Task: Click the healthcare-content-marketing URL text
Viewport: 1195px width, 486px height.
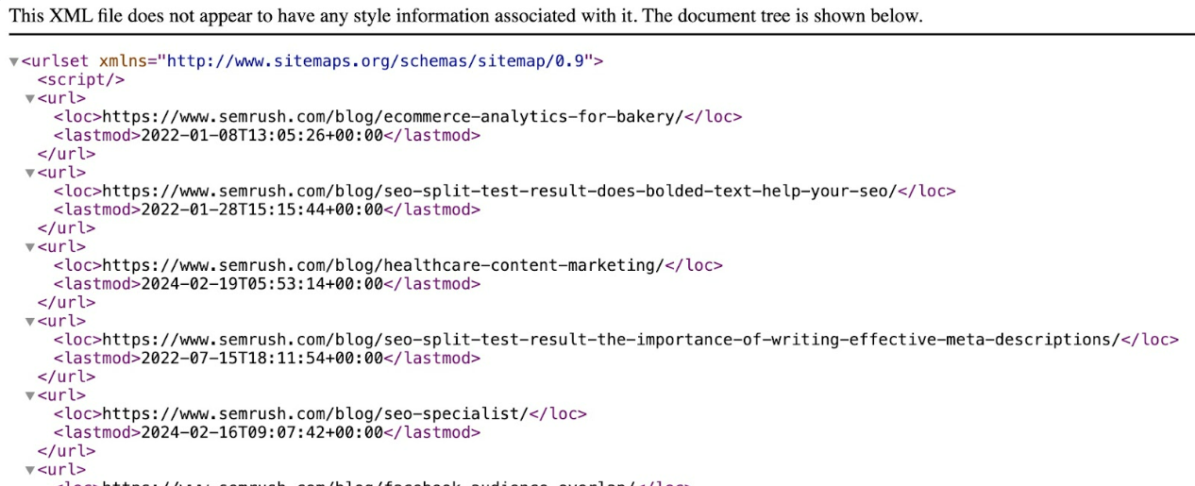Action: (382, 265)
